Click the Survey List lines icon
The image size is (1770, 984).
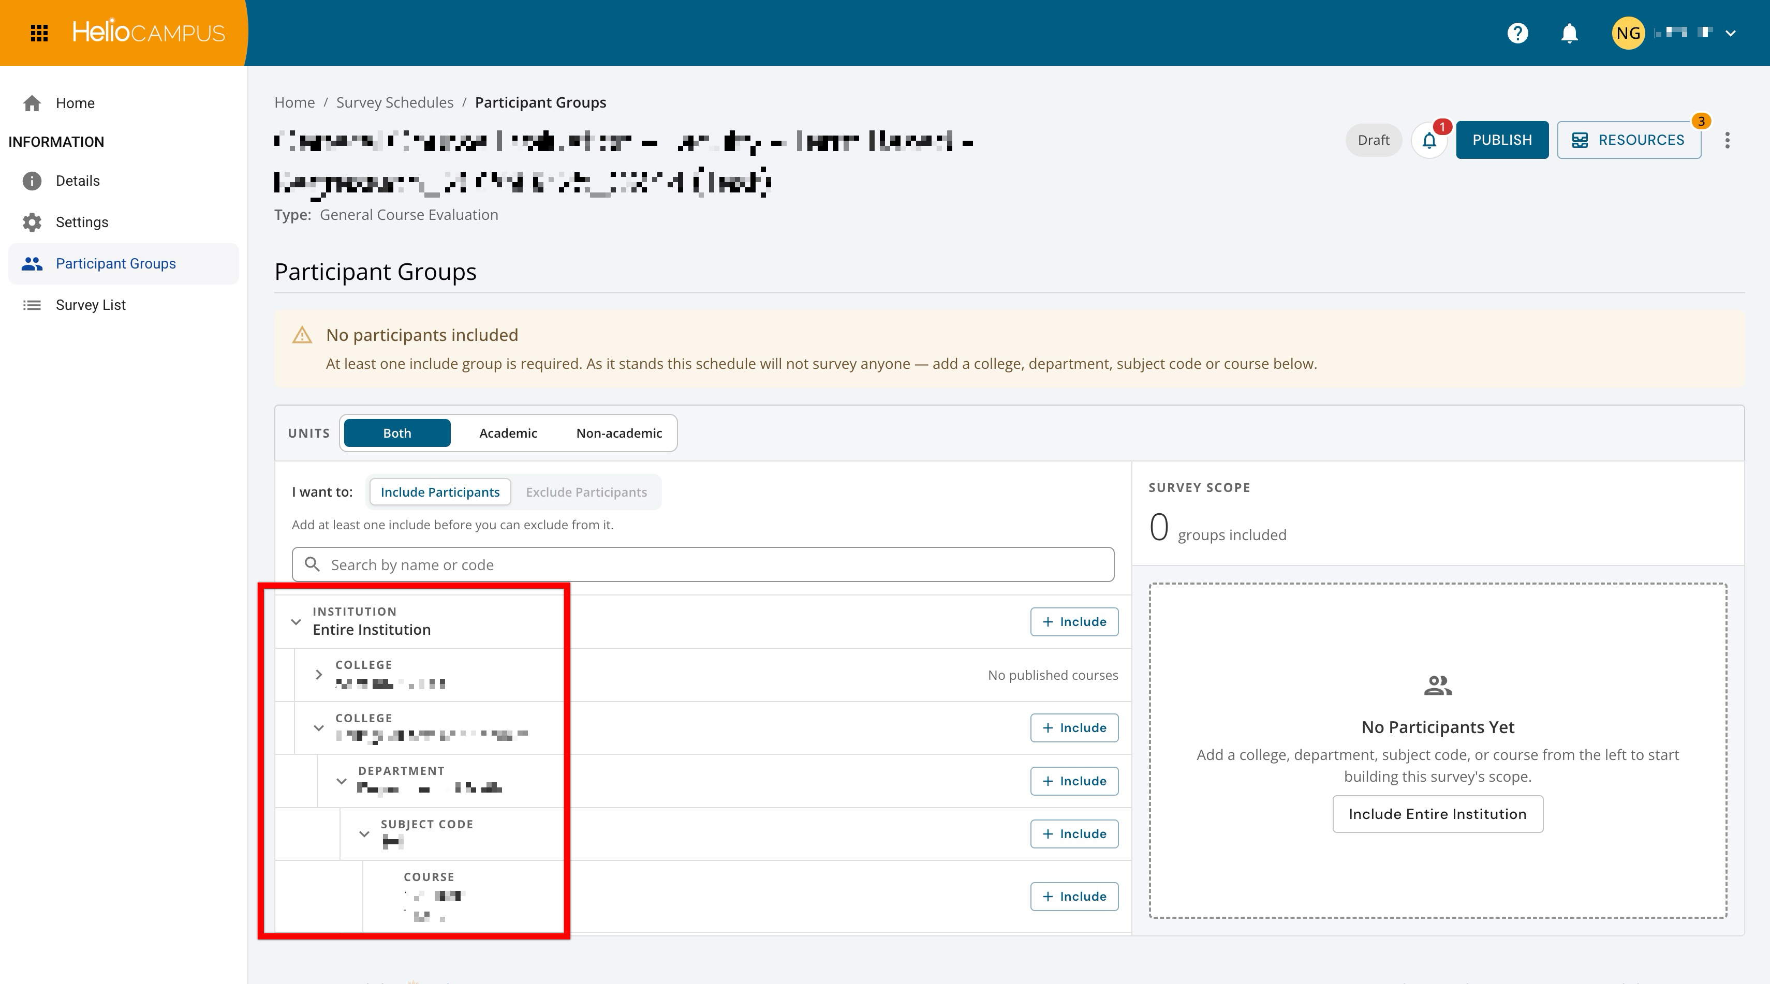(32, 305)
